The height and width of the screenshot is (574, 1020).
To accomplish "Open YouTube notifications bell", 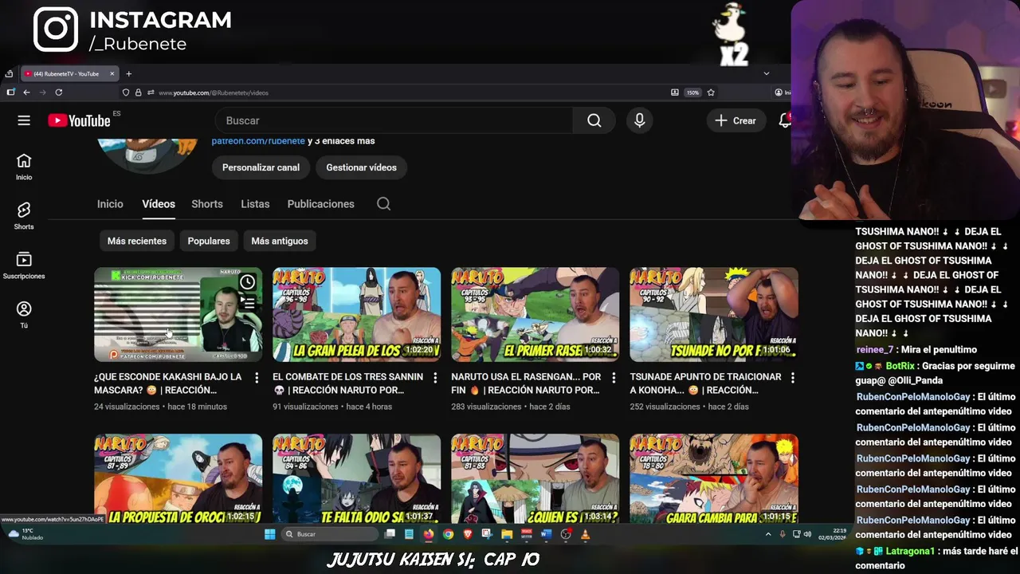I will click(x=785, y=120).
